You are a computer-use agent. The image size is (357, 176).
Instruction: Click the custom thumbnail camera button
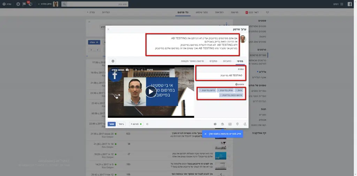(120, 70)
